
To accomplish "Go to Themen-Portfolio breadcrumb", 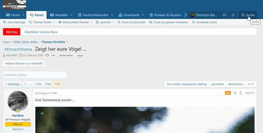I will click(53, 42).
